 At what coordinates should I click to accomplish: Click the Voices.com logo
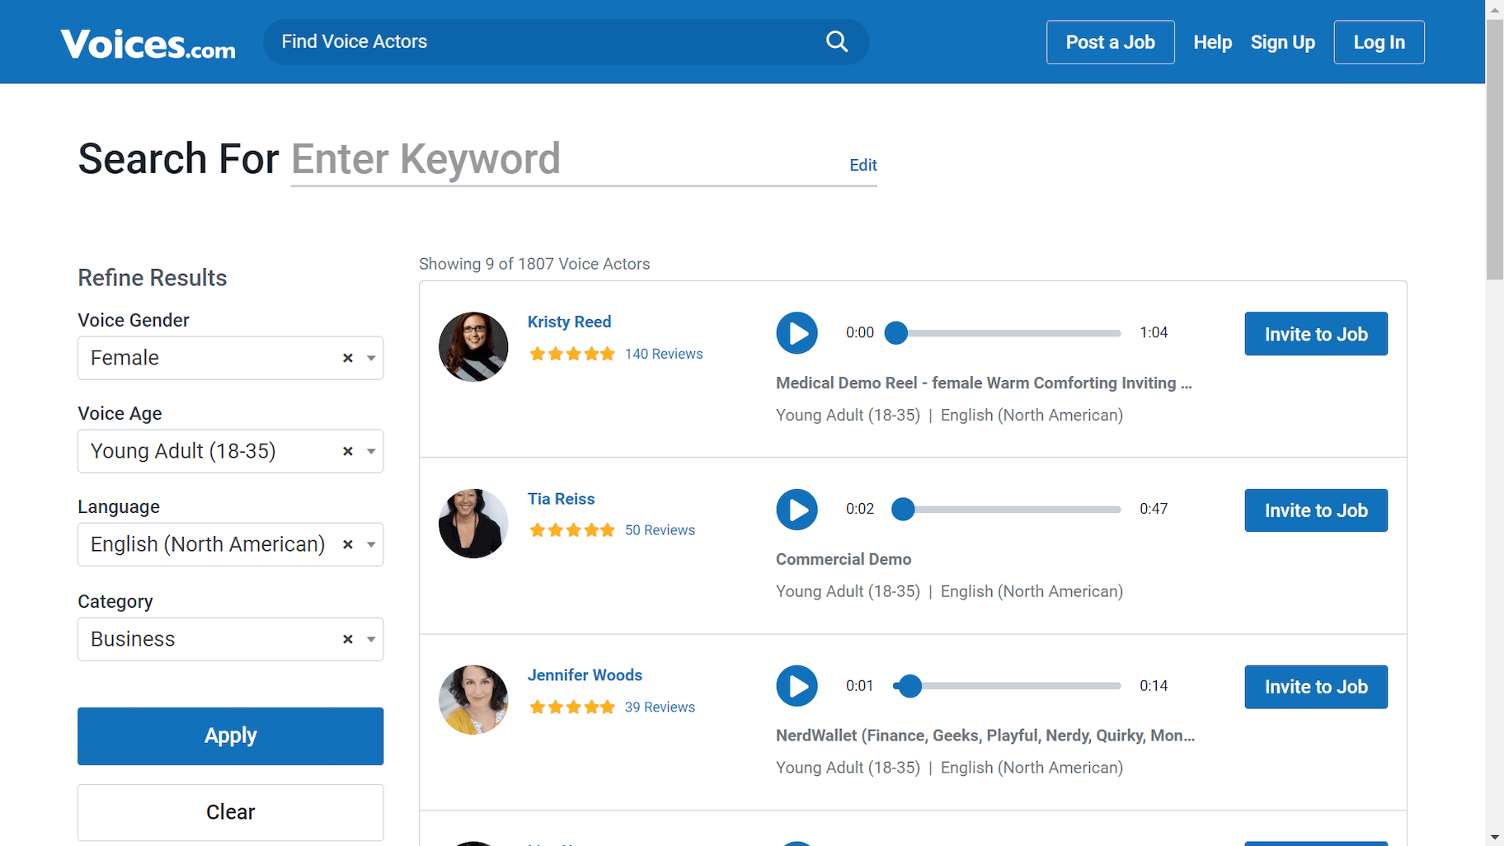pyautogui.click(x=148, y=44)
